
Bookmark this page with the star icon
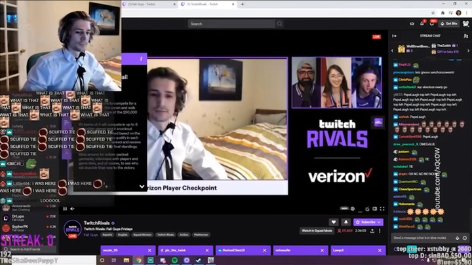coord(433,12)
